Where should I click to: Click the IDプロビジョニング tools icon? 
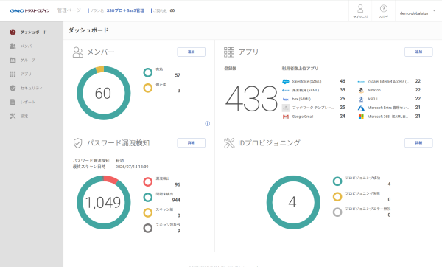tap(229, 143)
